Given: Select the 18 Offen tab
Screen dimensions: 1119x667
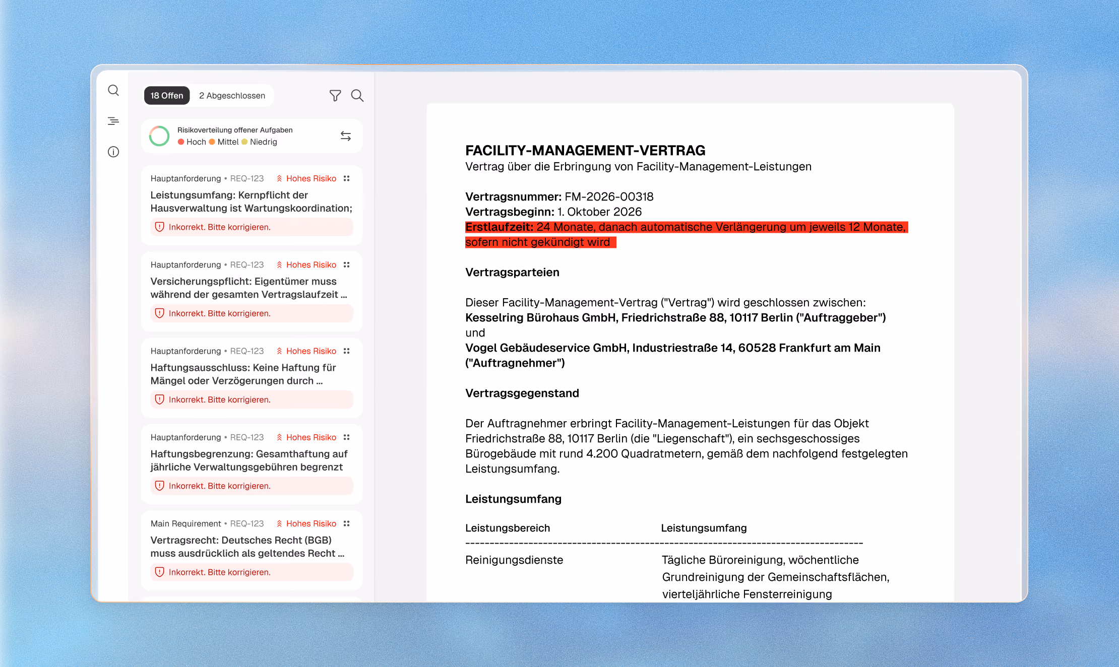Looking at the screenshot, I should [167, 96].
